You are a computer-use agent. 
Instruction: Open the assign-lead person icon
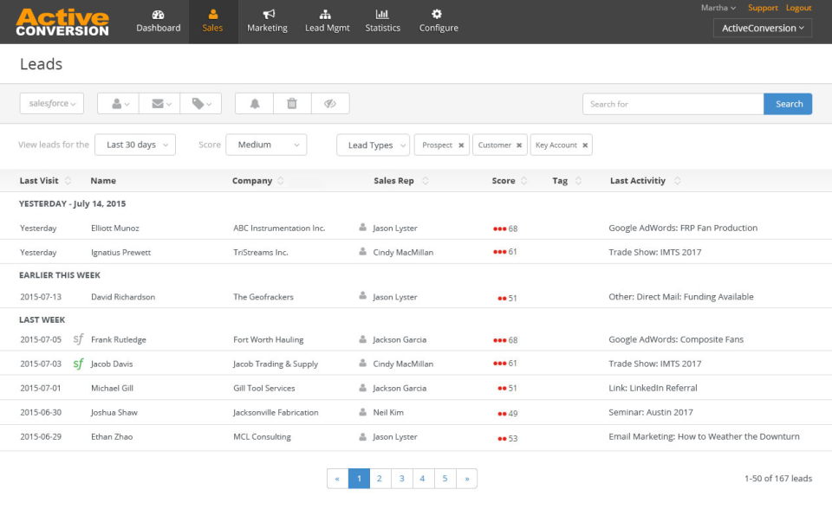click(x=117, y=103)
